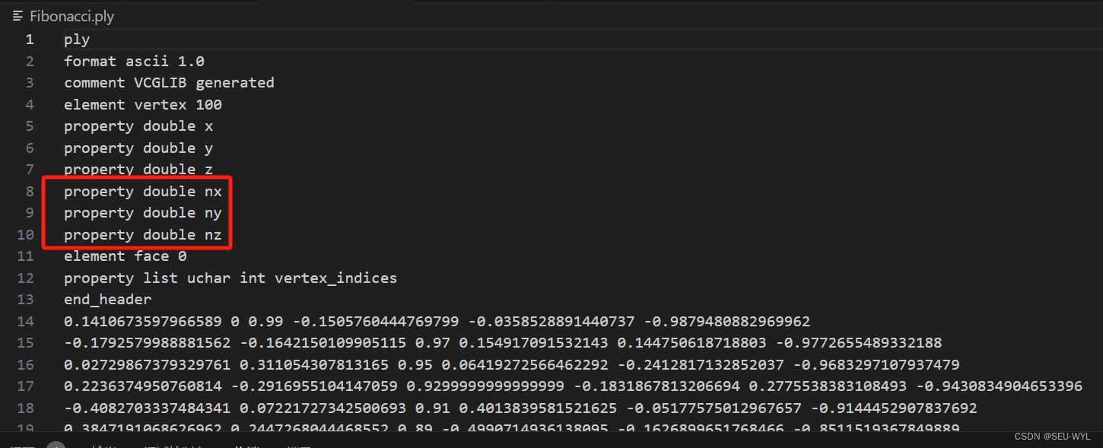Click the 'end_header' line

point(108,299)
